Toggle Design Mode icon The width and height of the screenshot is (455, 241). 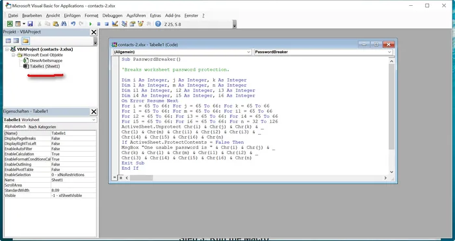(115, 24)
